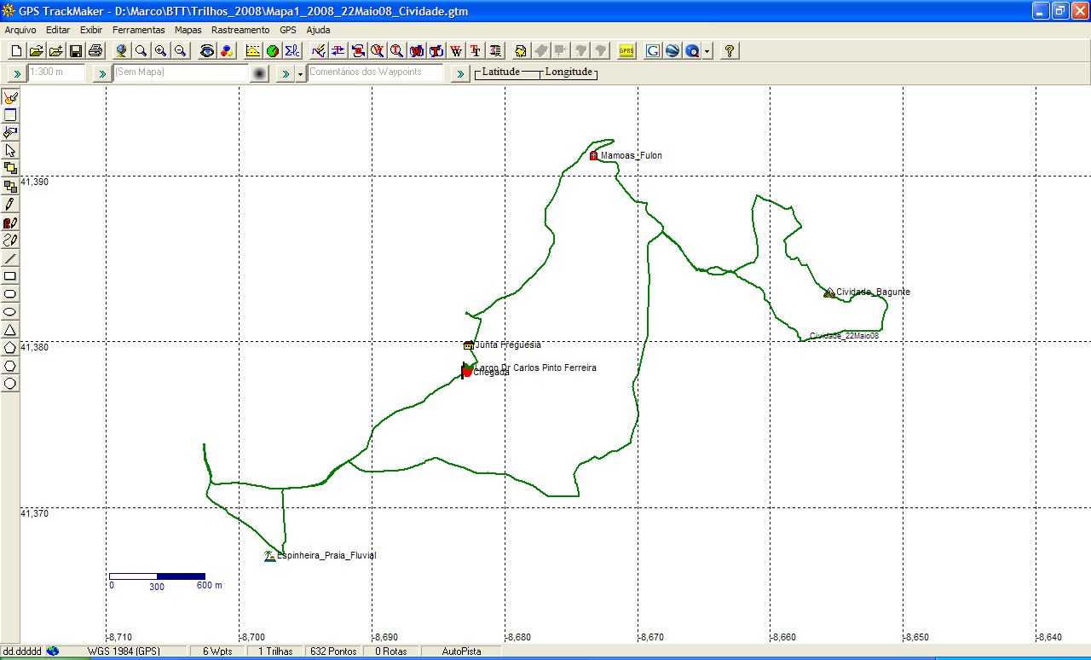Click the red T text style icon
Image resolution: width=1091 pixels, height=660 pixels.
pyautogui.click(x=476, y=50)
